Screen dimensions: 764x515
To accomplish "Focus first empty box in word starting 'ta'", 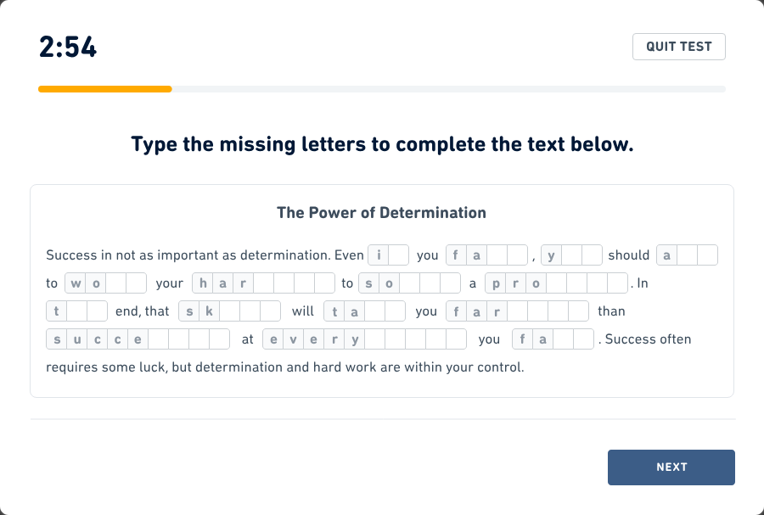I will 374,311.
